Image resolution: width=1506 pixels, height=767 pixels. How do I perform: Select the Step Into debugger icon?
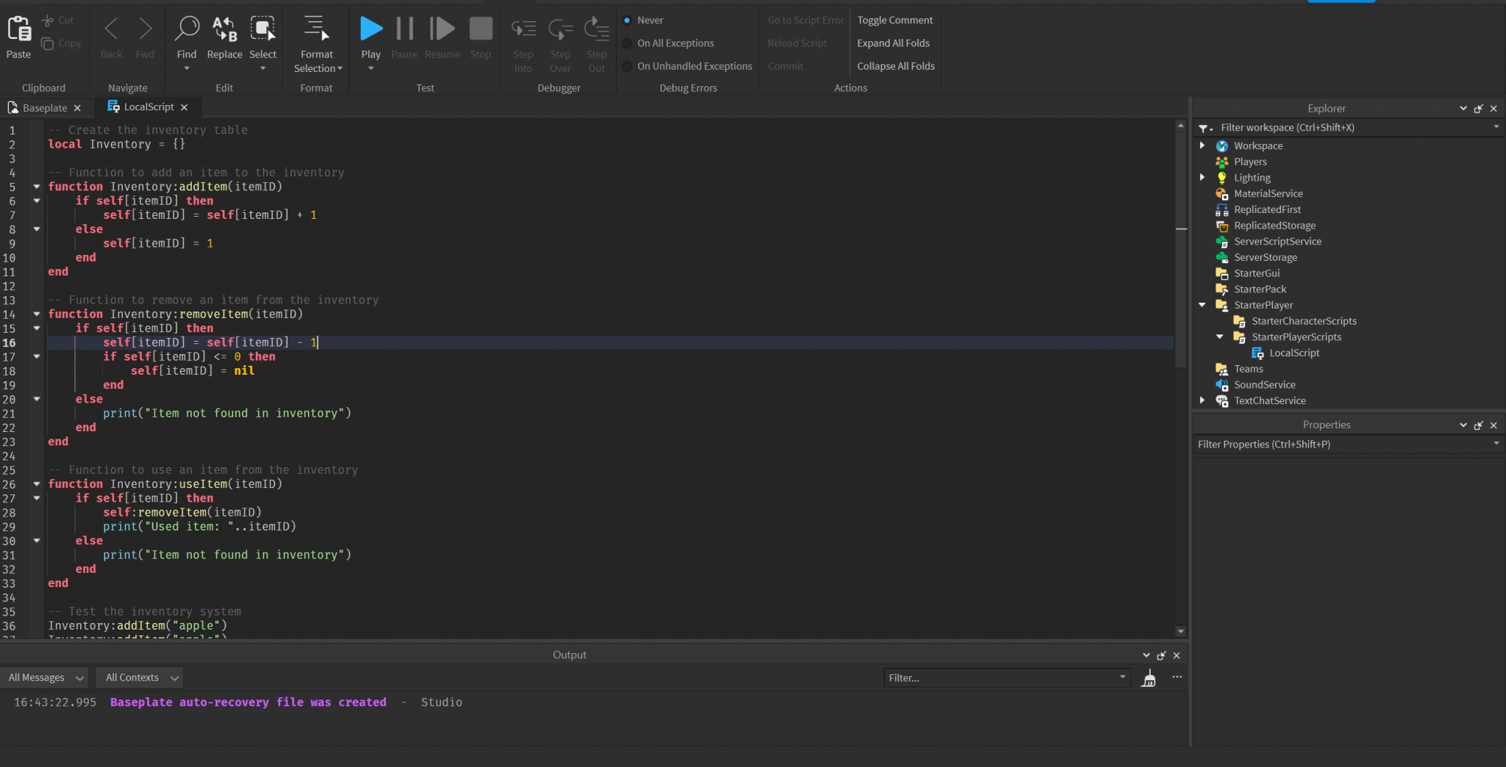(x=522, y=28)
